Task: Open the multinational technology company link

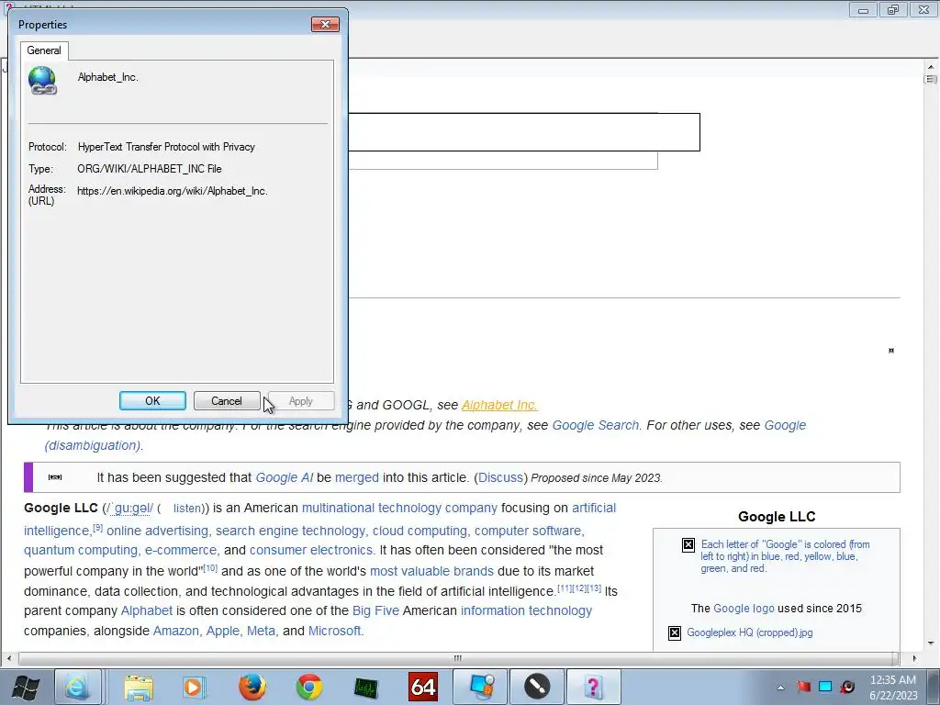Action: (399, 508)
